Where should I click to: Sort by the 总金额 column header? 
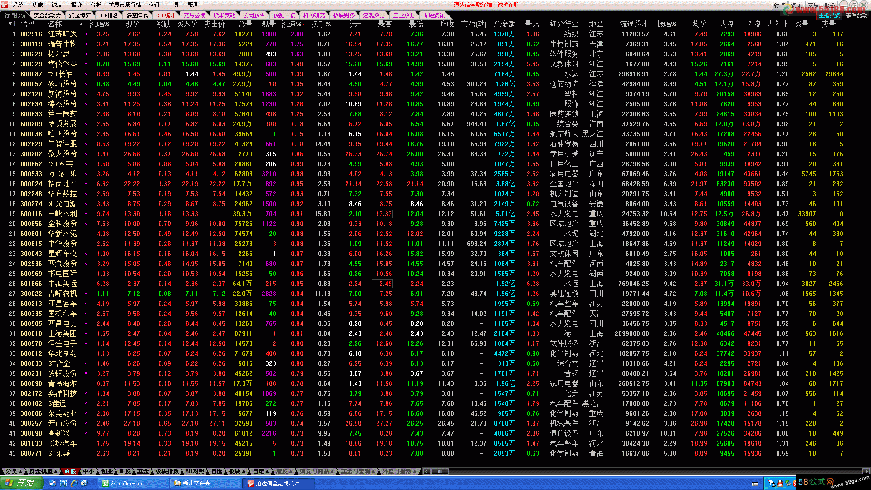[505, 24]
